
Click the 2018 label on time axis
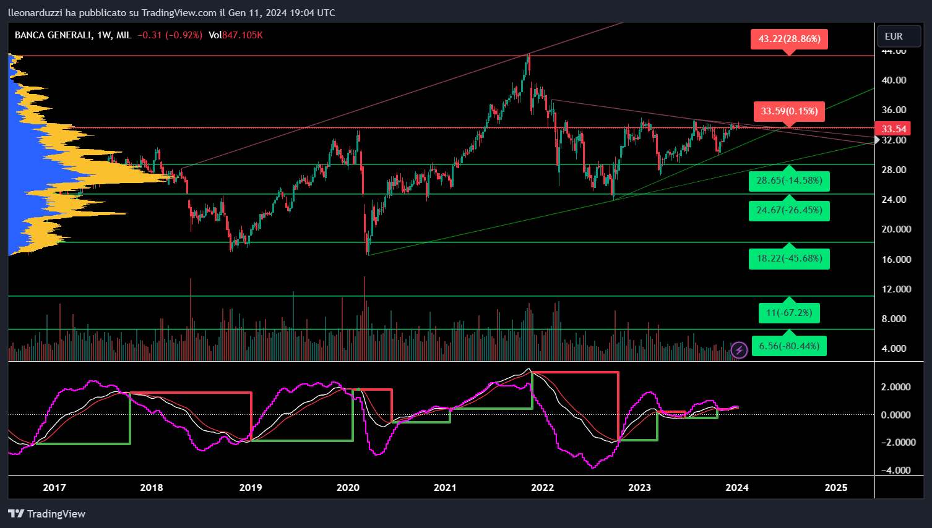[152, 488]
